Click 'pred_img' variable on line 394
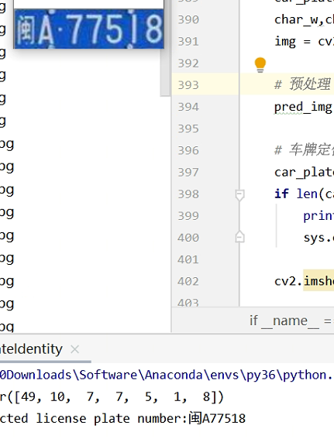 [x=303, y=107]
